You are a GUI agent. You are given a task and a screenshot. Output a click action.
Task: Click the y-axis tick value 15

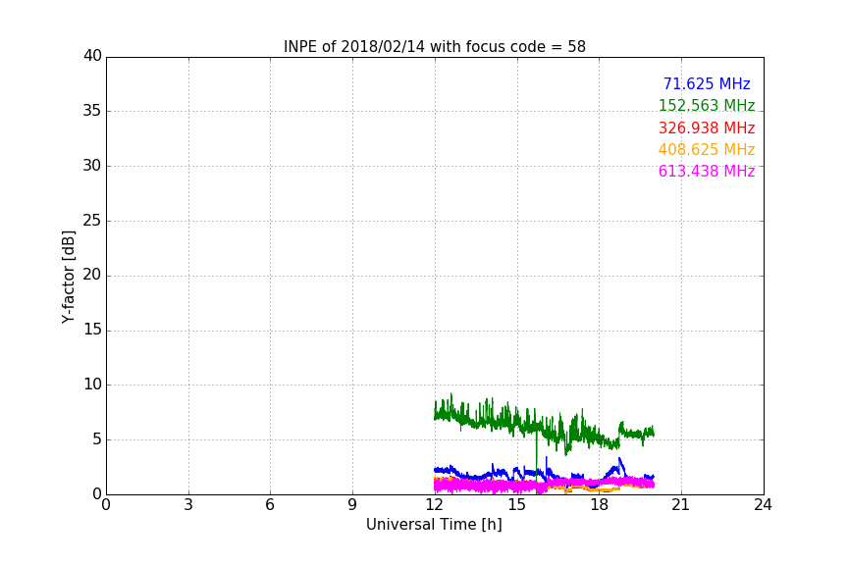(x=92, y=330)
